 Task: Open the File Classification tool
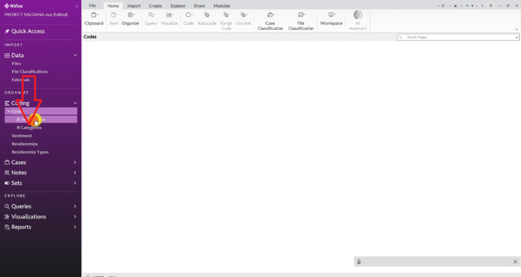tap(301, 20)
